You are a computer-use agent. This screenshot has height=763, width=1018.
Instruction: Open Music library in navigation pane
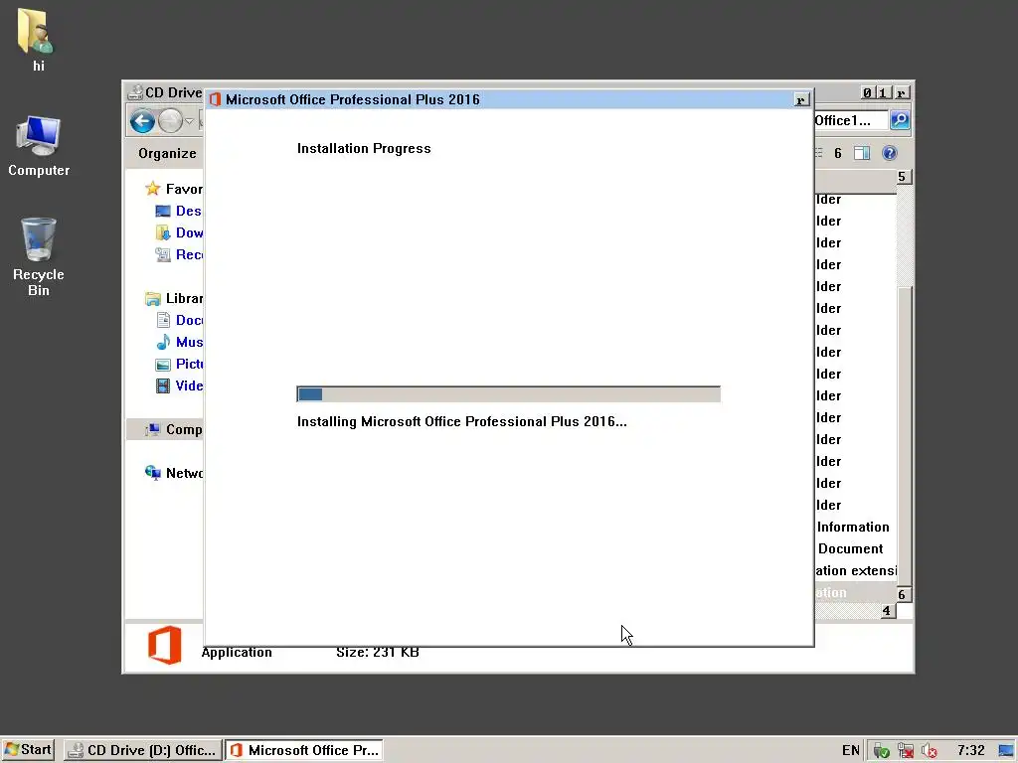(x=179, y=342)
